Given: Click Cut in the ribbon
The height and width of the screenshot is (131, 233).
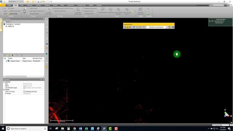Looking at the screenshot, I should coord(4,8).
